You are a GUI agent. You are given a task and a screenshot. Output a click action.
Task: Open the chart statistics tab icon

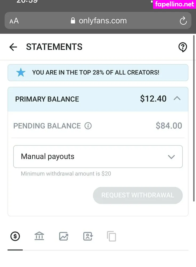[x=64, y=236]
